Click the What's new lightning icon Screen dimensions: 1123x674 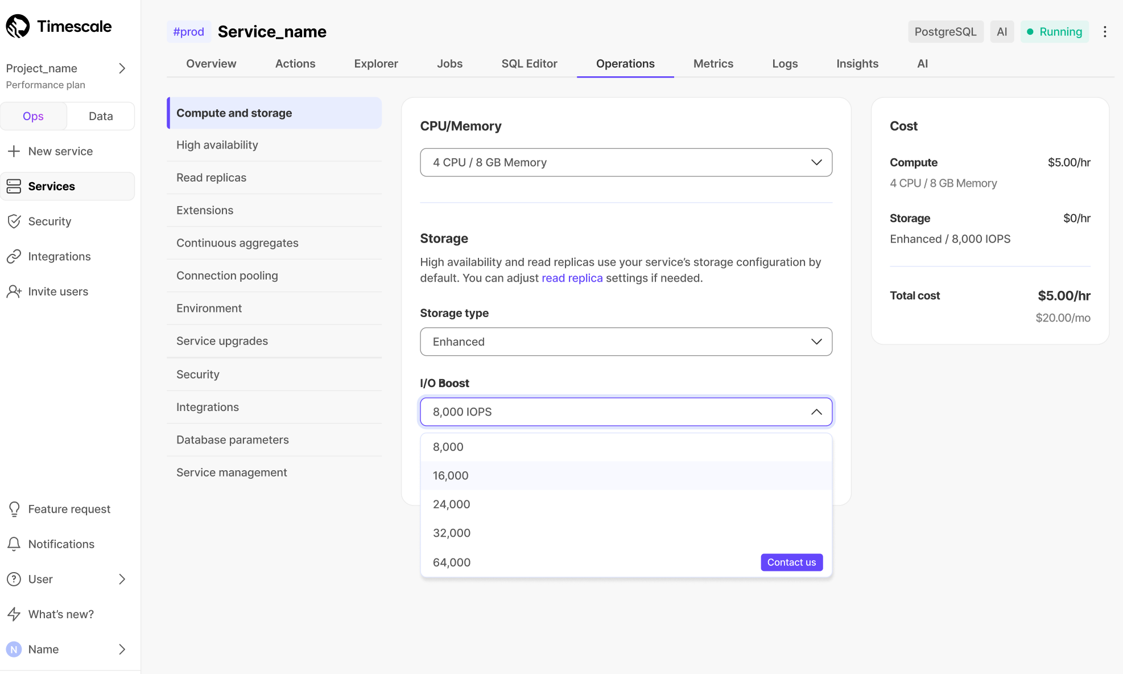tap(14, 614)
